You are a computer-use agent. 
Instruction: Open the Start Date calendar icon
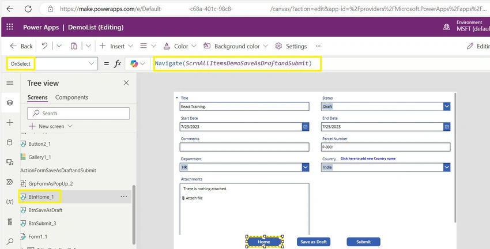306,127
